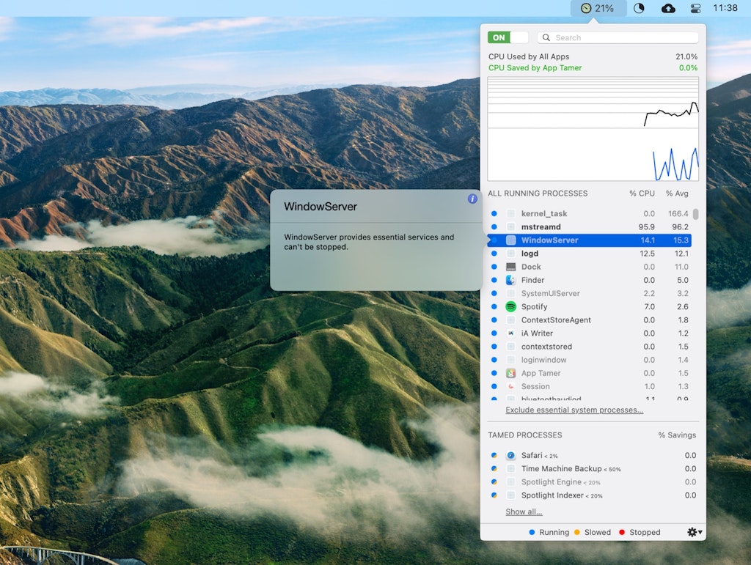Open the clock menu showing 11:38
751x565 pixels.
(725, 8)
